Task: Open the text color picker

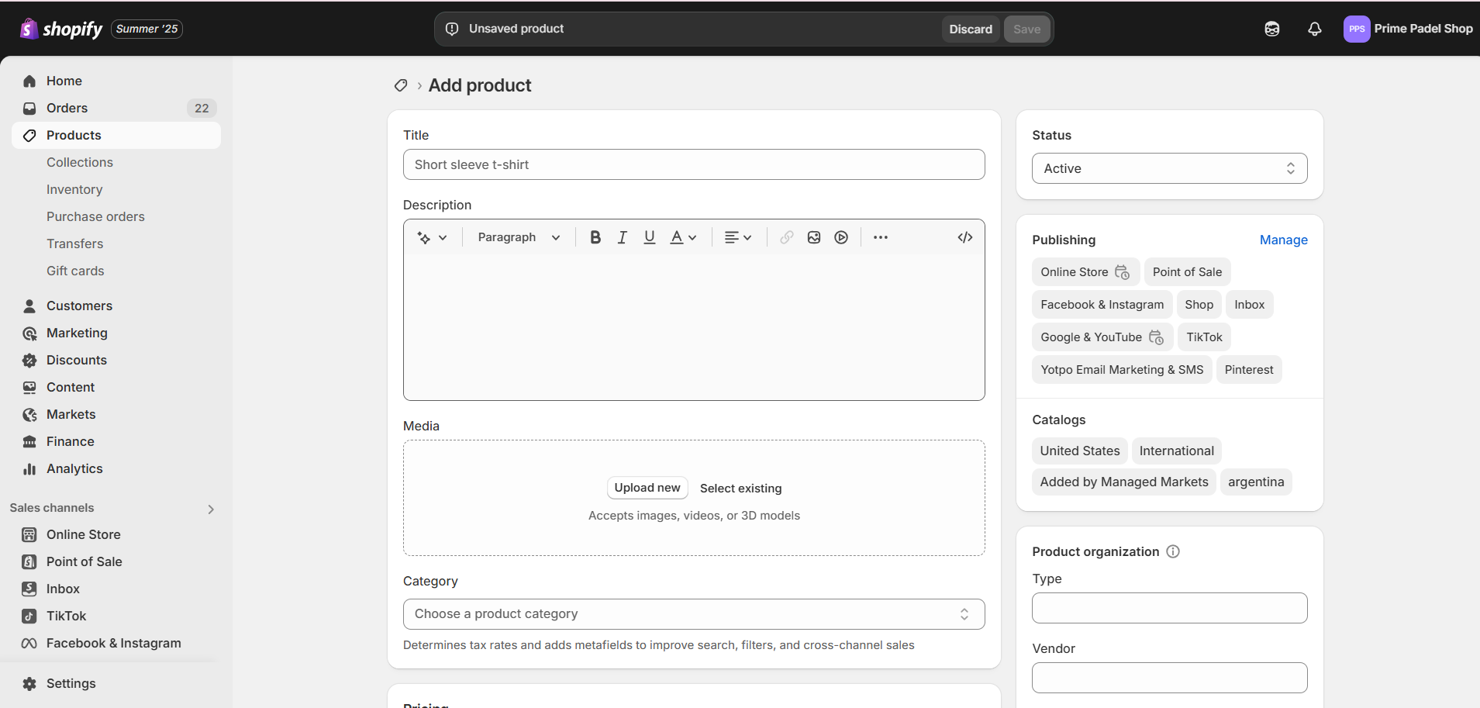Action: pos(683,237)
